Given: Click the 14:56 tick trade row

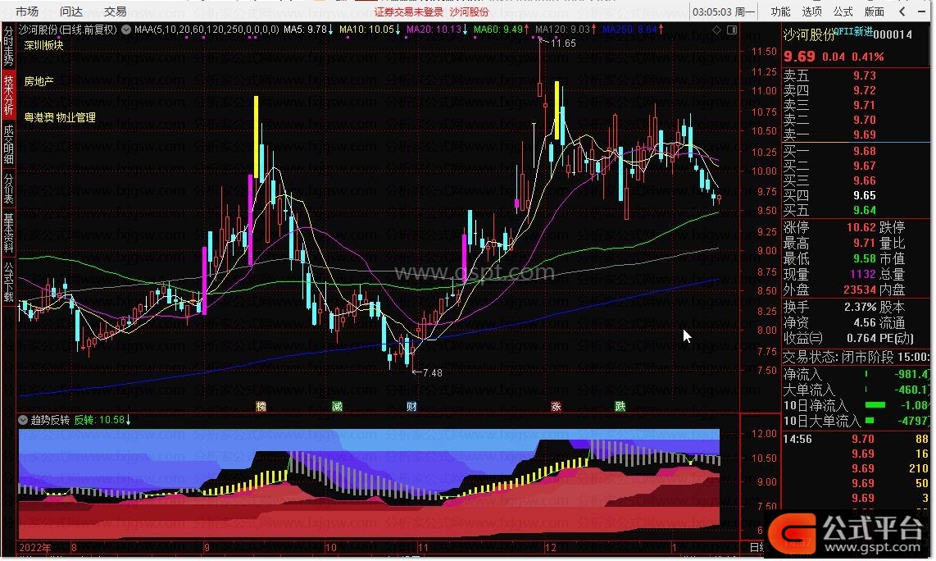Looking at the screenshot, I should [856, 439].
